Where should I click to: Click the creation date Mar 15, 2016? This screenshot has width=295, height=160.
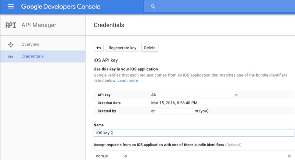pos(174,103)
